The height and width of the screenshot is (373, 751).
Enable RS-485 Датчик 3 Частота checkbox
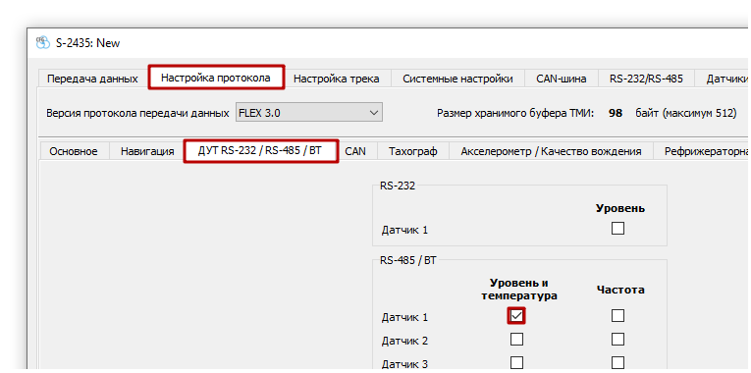(617, 362)
